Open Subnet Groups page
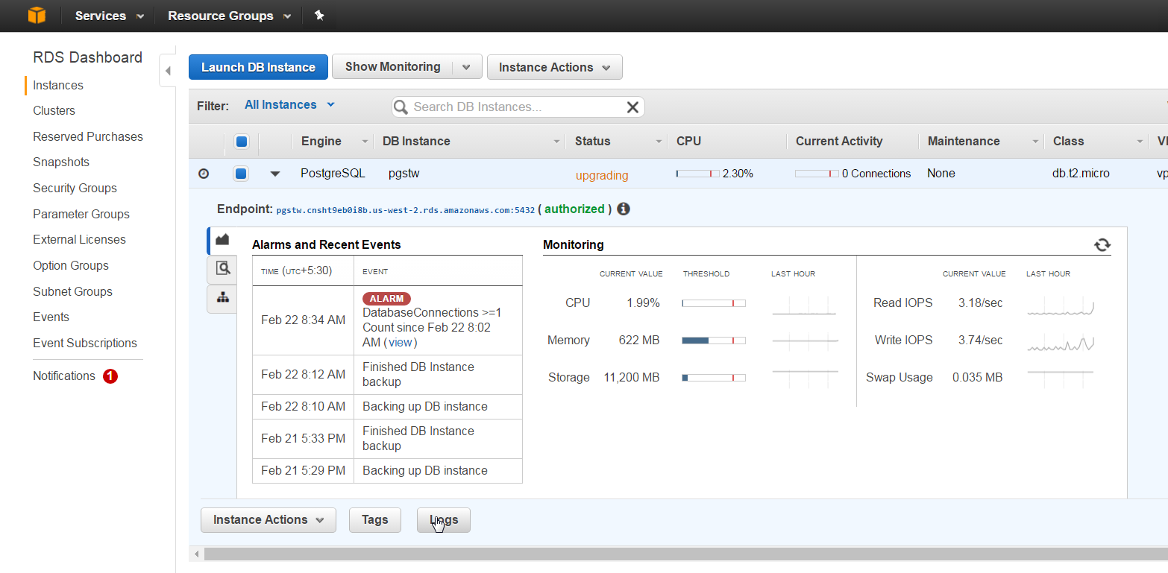This screenshot has height=573, width=1168. tap(72, 292)
